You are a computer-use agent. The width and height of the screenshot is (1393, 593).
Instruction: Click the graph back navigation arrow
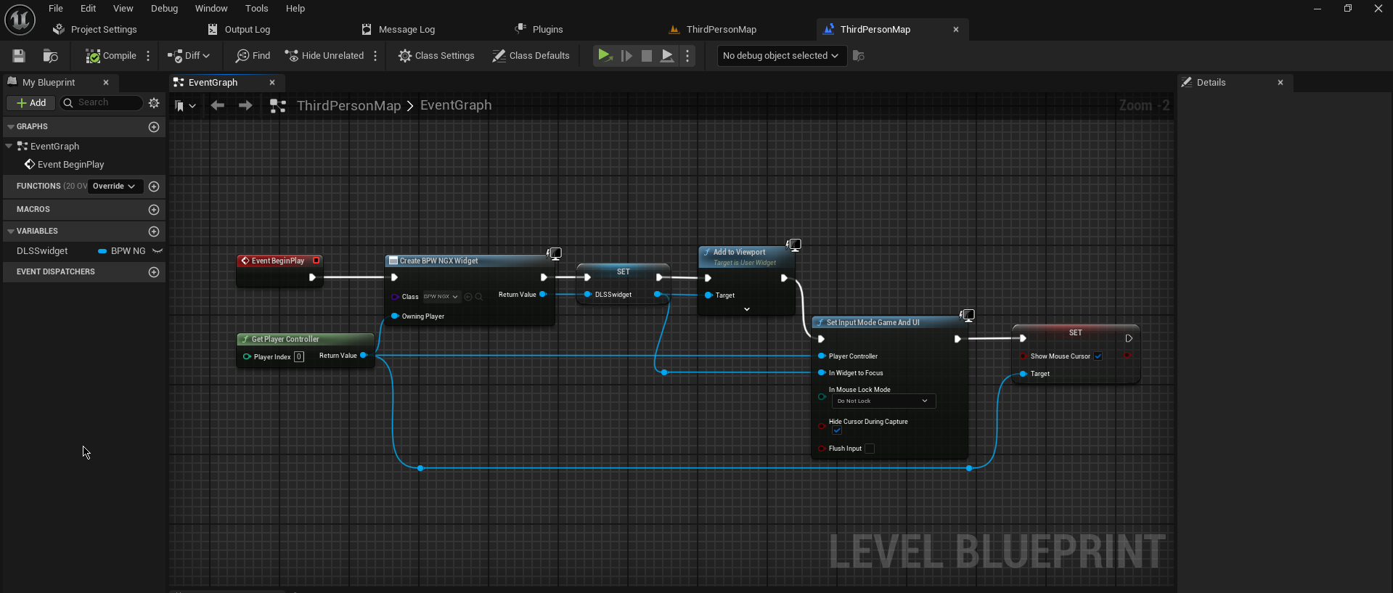click(x=217, y=106)
